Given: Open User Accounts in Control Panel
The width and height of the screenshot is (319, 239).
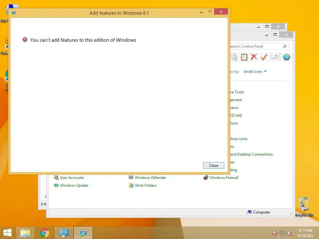Looking at the screenshot, I should (x=72, y=178).
